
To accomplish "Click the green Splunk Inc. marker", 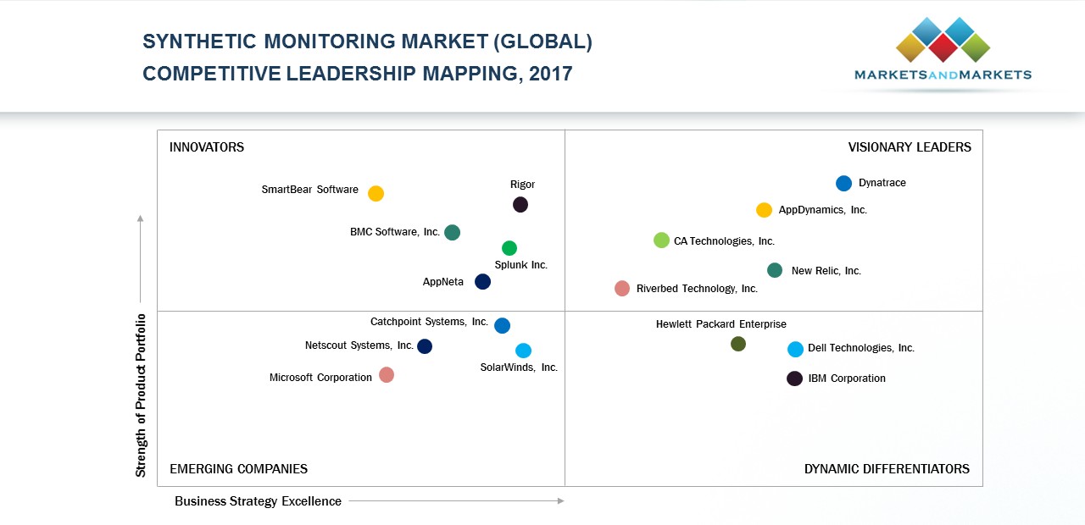I will click(x=509, y=248).
